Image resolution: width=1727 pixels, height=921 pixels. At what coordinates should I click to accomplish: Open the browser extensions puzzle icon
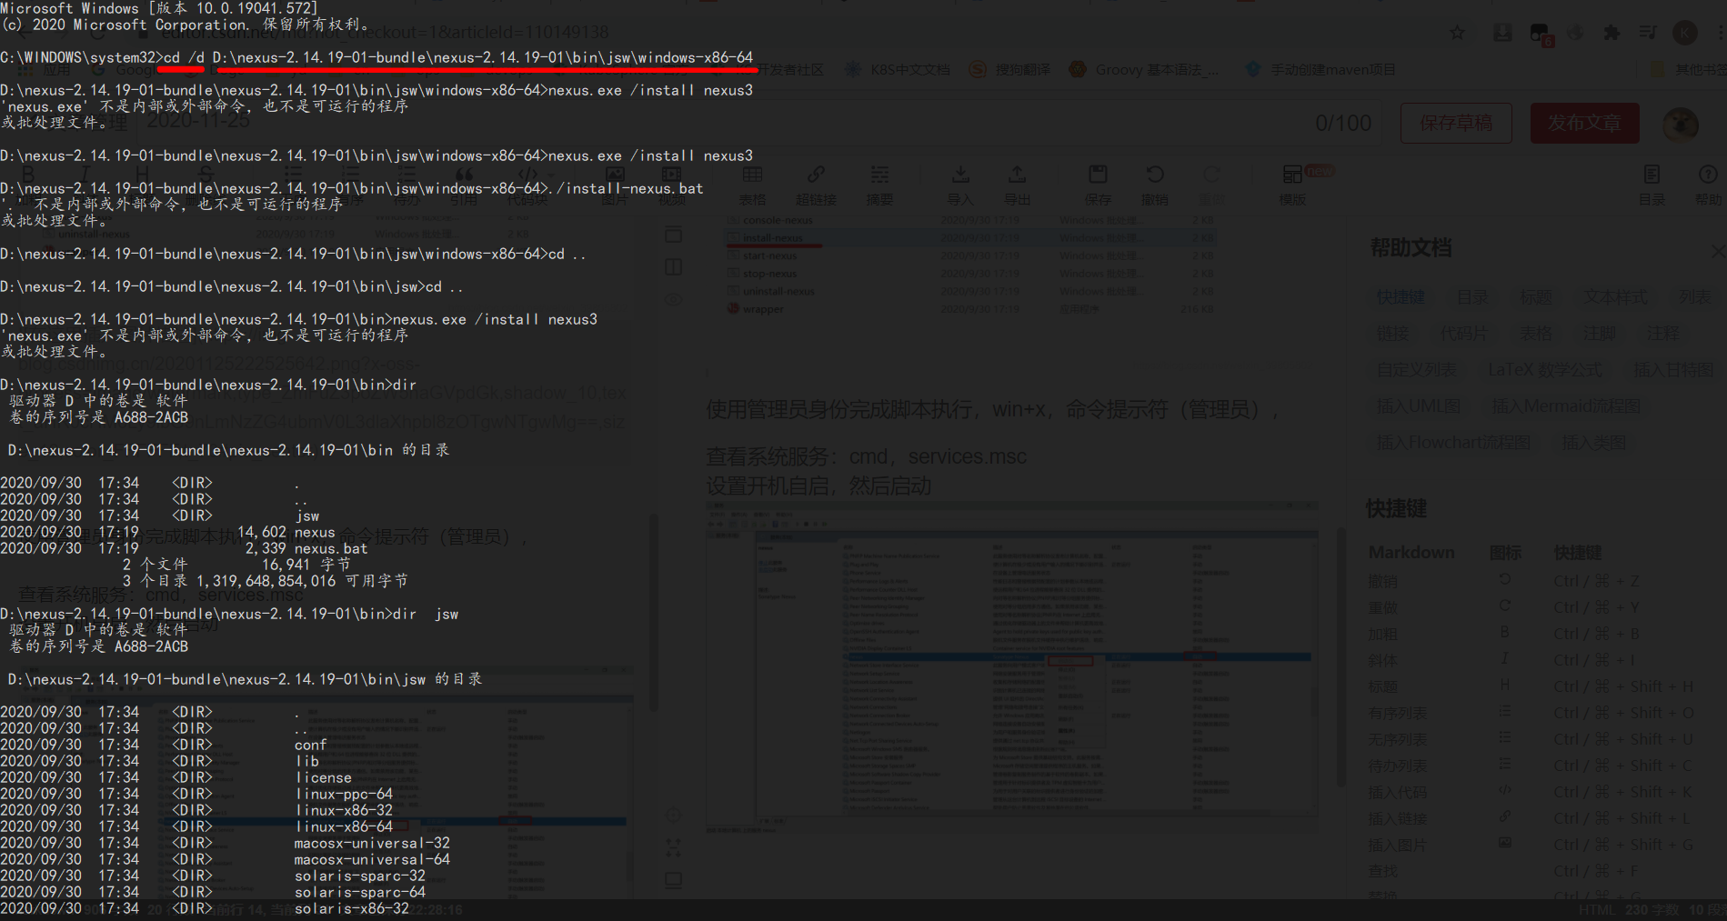[x=1612, y=33]
